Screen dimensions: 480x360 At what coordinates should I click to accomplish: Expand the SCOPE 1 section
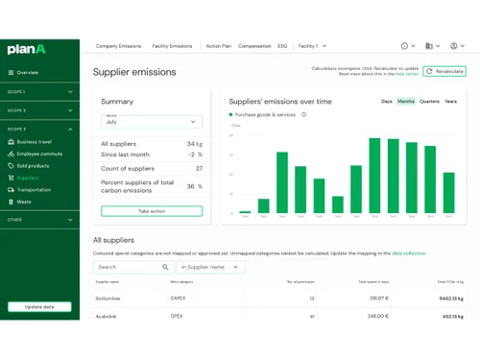point(39,92)
